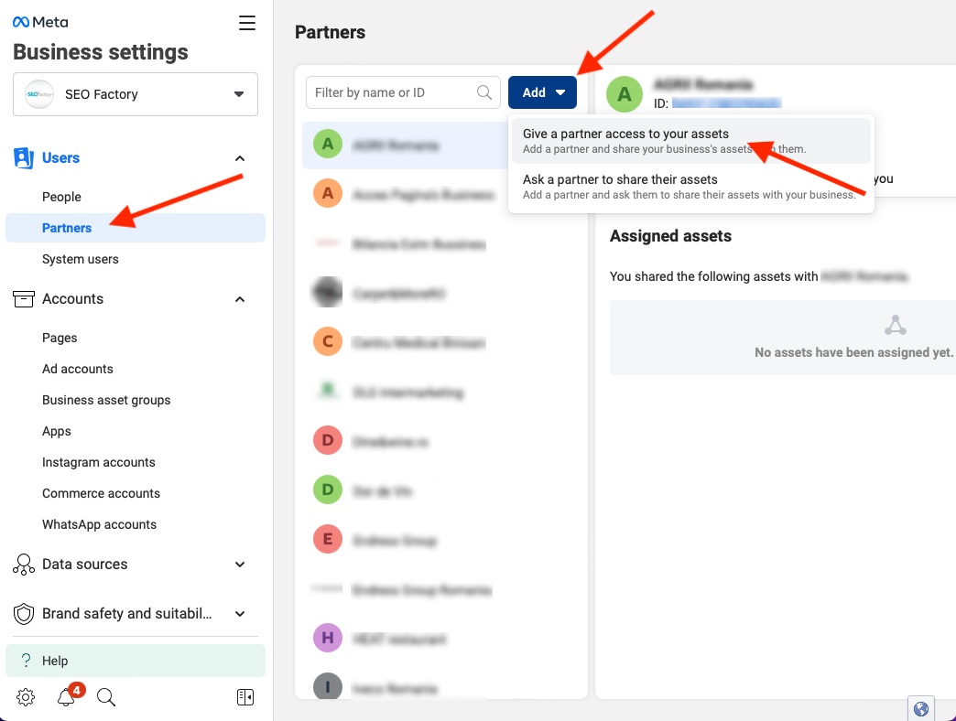The image size is (956, 721).
Task: Click the Help question mark button
Action: point(136,661)
